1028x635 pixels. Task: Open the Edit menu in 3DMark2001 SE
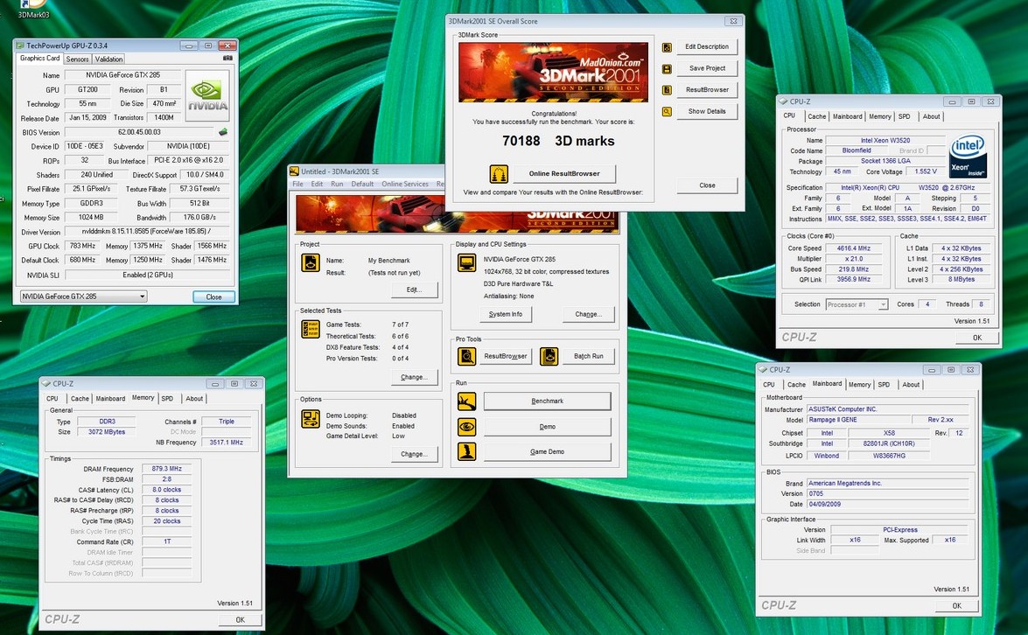coord(317,185)
